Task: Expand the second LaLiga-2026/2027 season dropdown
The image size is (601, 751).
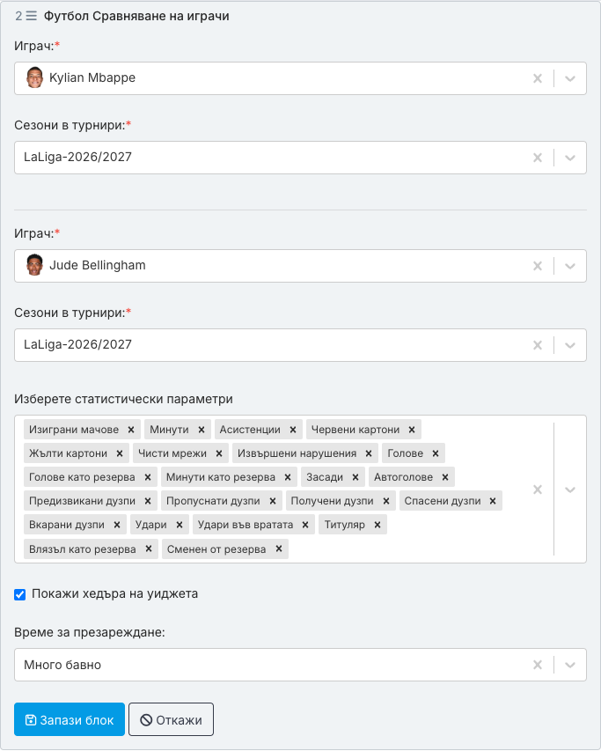Action: pos(570,345)
